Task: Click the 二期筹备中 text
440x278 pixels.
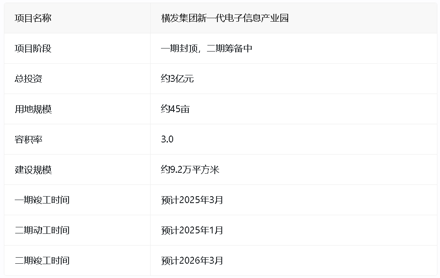Action: 229,48
